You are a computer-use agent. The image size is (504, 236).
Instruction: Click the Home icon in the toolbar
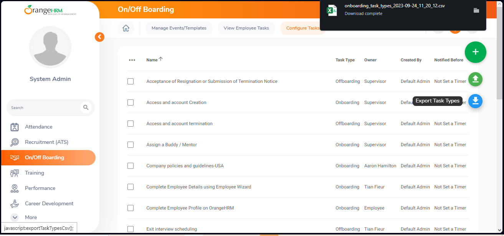click(126, 28)
